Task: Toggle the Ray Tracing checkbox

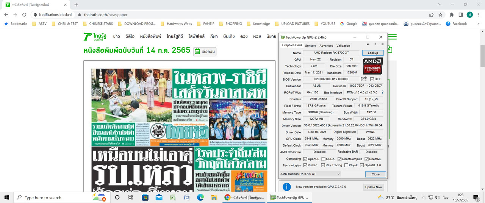Action: tap(323, 165)
